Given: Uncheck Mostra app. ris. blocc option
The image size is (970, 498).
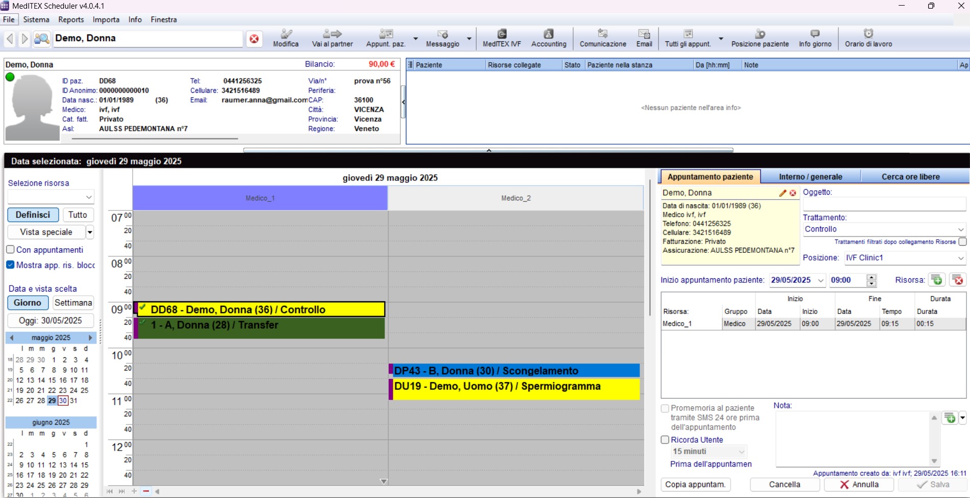Looking at the screenshot, I should tap(10, 265).
